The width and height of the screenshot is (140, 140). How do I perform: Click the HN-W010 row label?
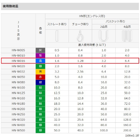tap(18, 55)
